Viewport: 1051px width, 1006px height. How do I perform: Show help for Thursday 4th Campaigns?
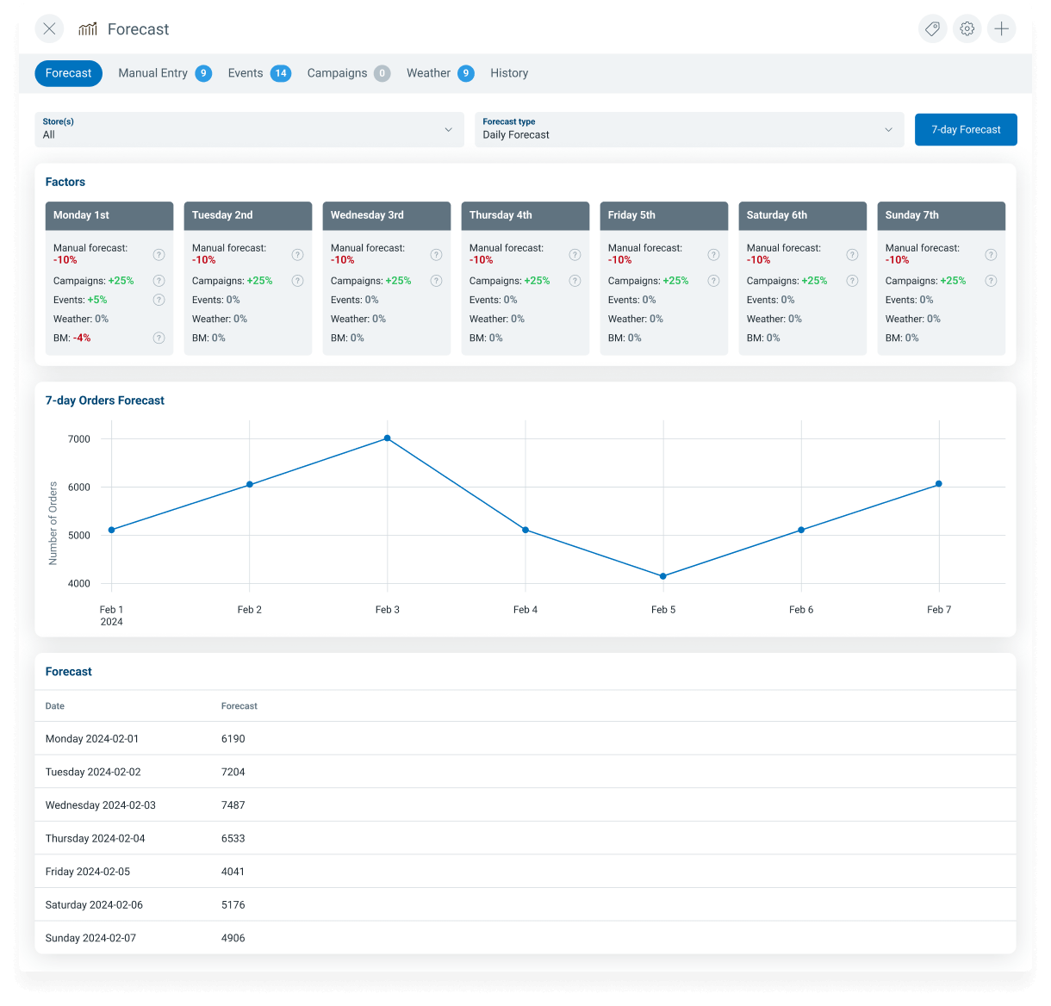pos(575,281)
